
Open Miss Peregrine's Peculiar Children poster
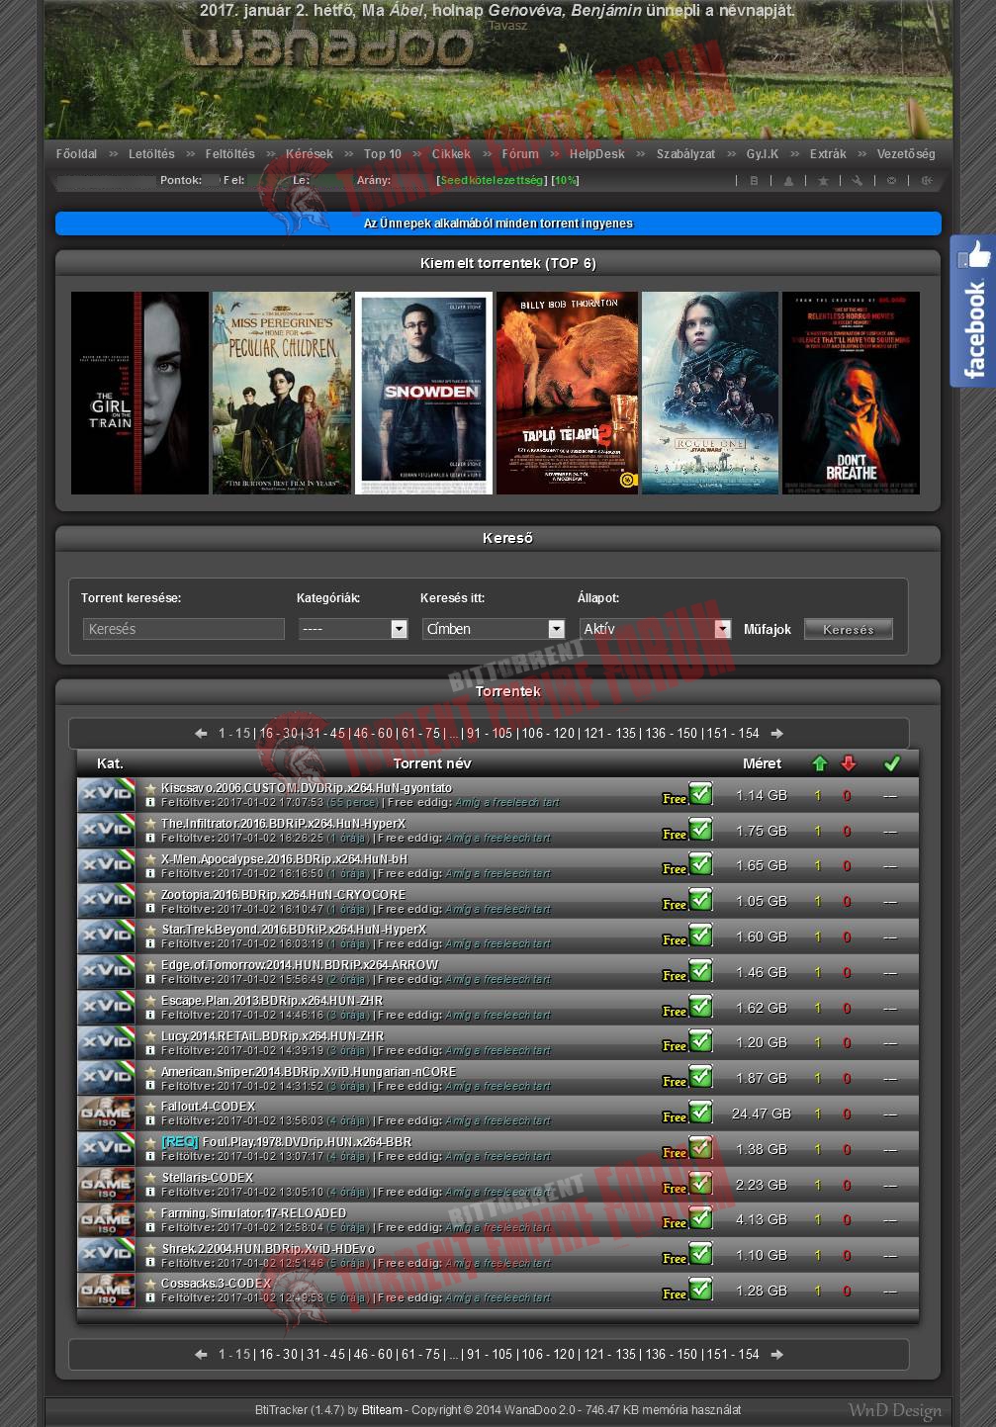[x=282, y=393]
